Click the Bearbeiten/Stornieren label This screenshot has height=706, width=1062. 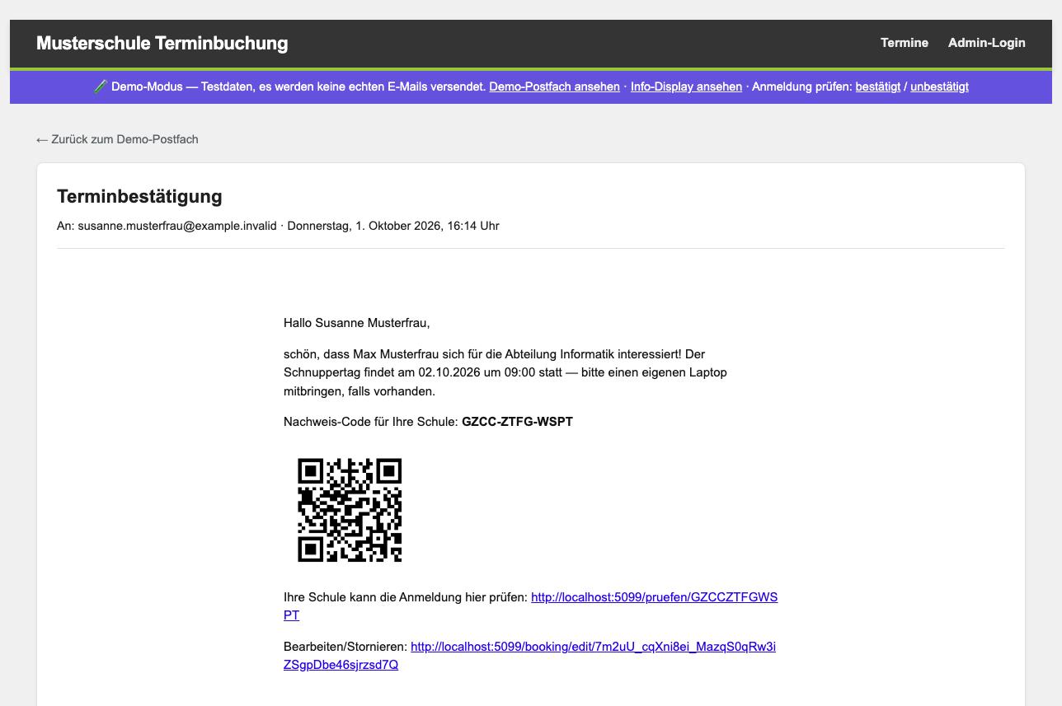coord(345,647)
